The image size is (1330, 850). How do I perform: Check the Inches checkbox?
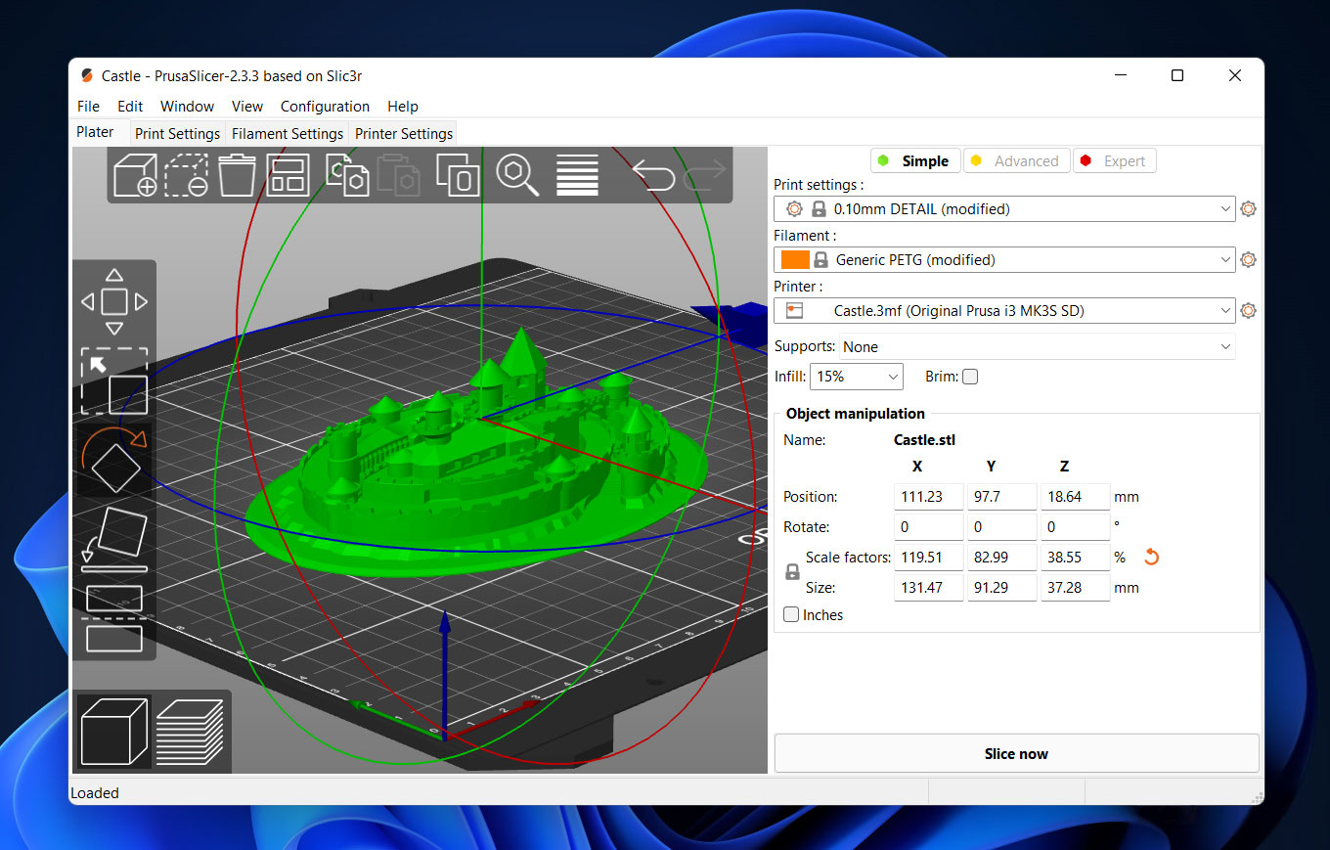(x=792, y=615)
